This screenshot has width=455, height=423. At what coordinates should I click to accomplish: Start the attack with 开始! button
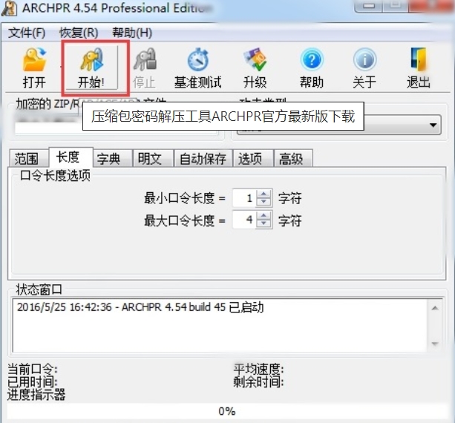(91, 68)
